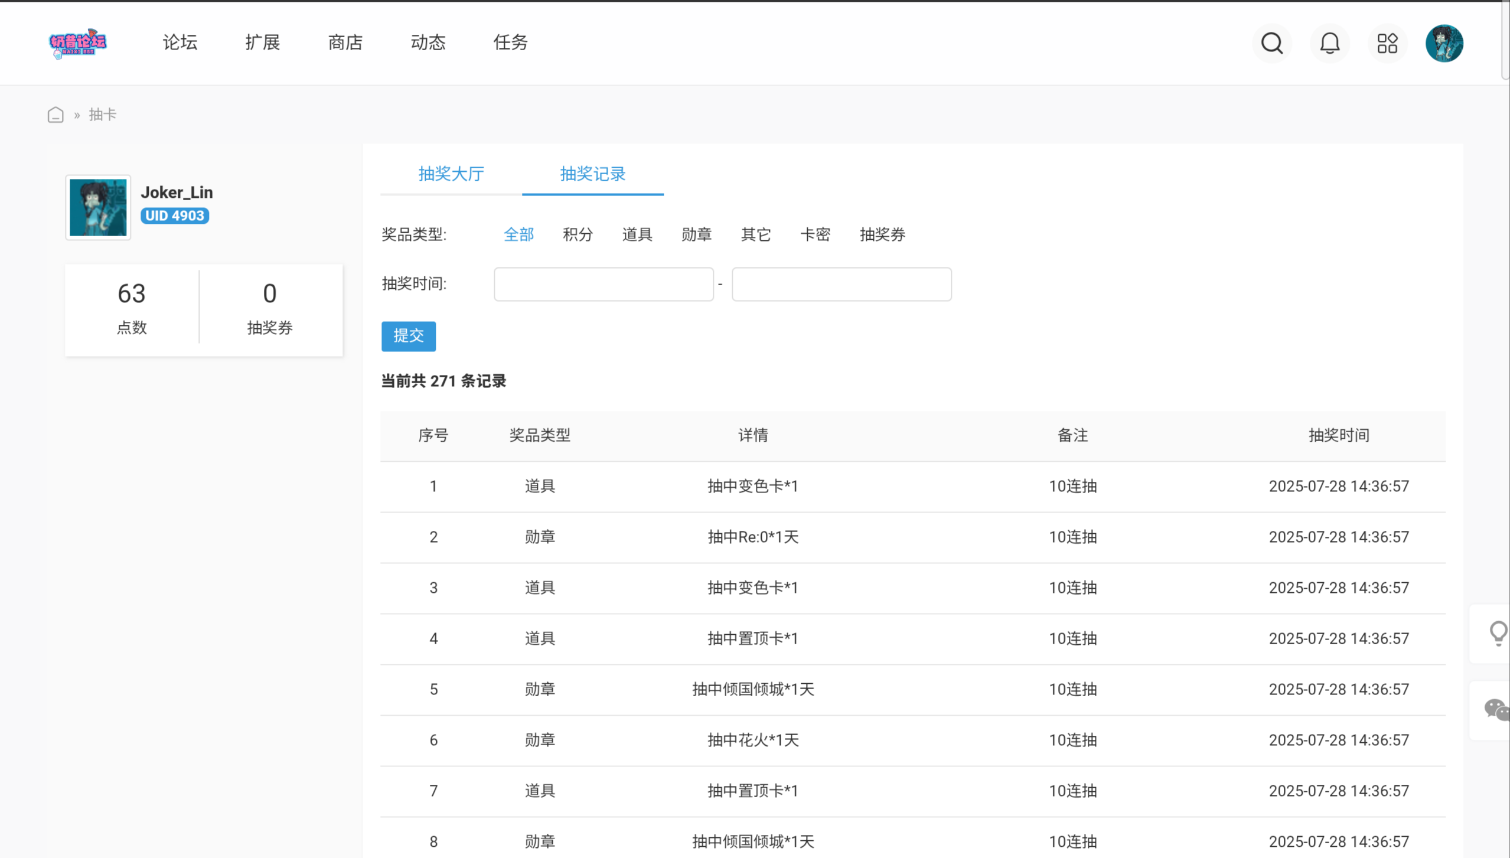Screen dimensions: 1510x858
Task: Filter prize type by 积分
Action: pyautogui.click(x=578, y=234)
